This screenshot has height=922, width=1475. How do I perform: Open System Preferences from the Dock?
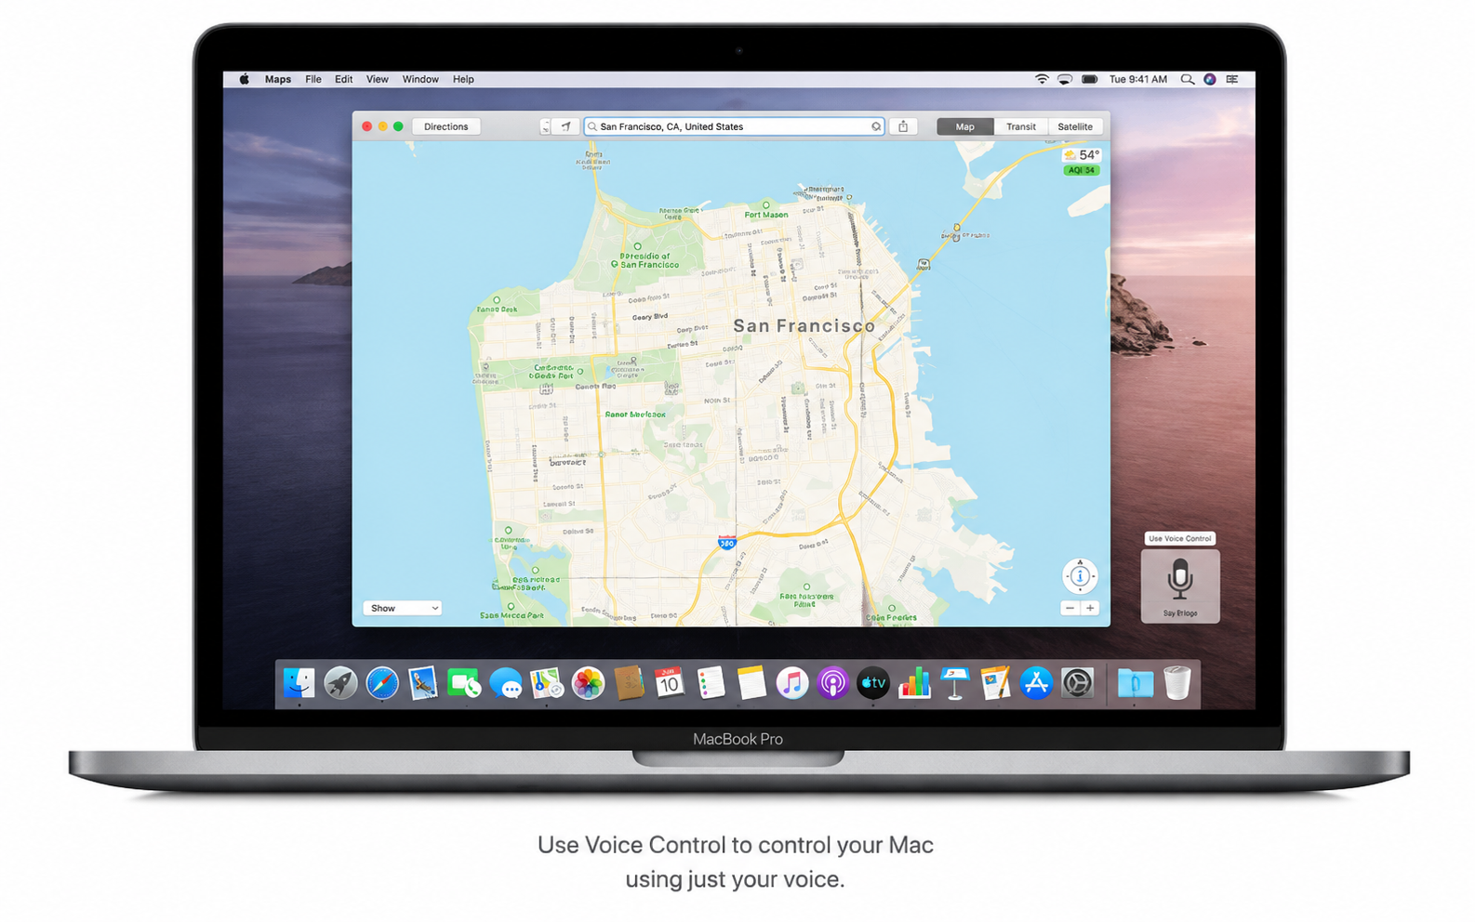(x=1077, y=683)
